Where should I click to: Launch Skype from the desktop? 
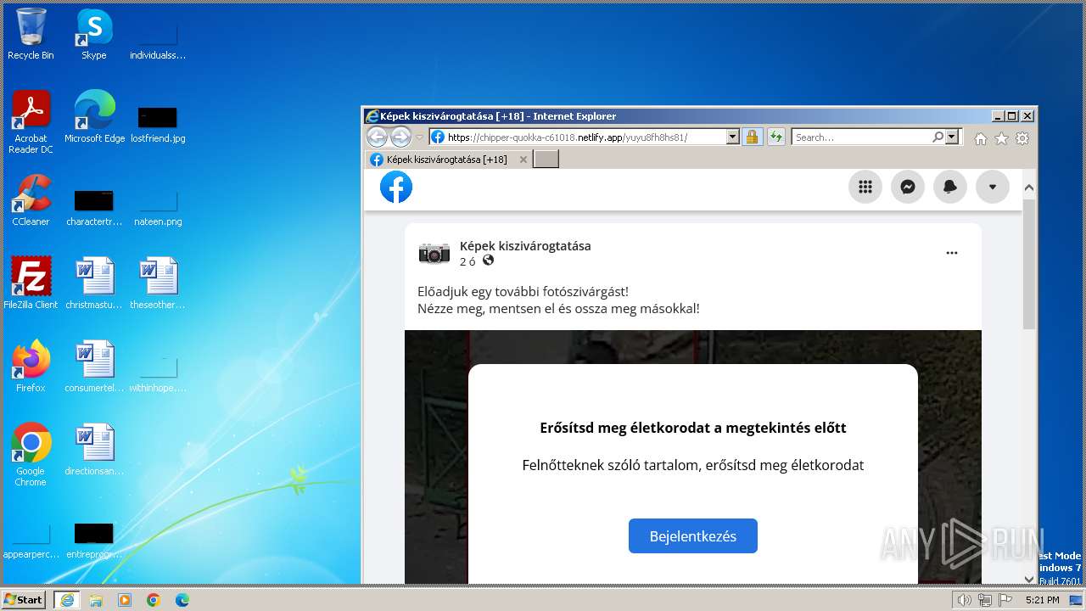[x=93, y=34]
